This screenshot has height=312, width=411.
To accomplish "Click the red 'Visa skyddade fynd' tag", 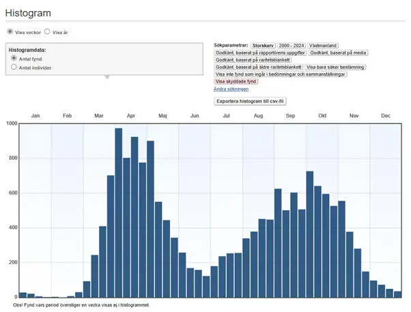I will [237, 81].
